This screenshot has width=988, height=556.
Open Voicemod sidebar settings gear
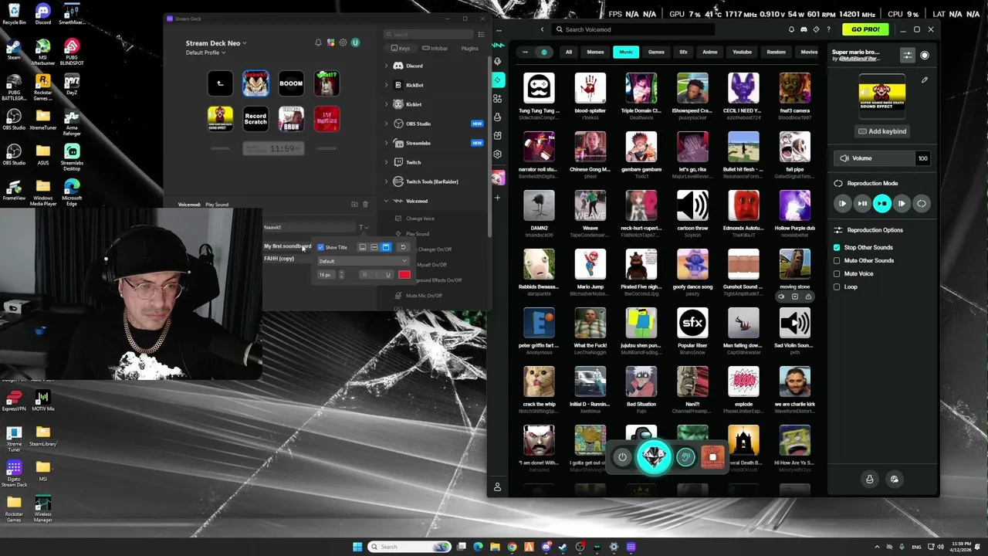click(x=498, y=154)
